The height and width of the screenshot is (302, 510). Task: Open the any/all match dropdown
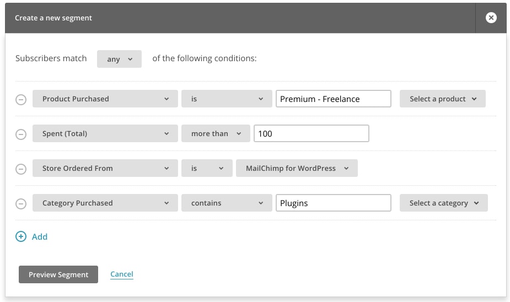pos(119,59)
